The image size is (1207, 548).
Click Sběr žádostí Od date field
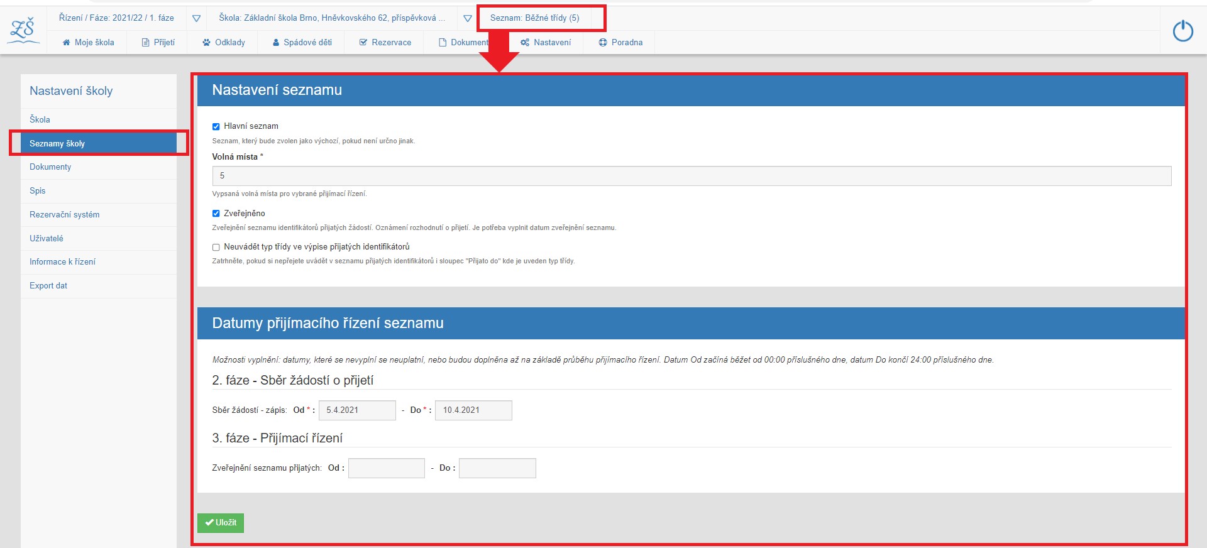click(x=357, y=410)
